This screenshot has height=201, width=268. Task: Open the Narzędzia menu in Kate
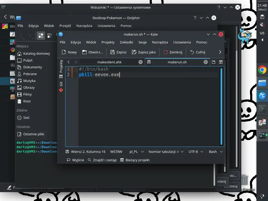(160, 42)
